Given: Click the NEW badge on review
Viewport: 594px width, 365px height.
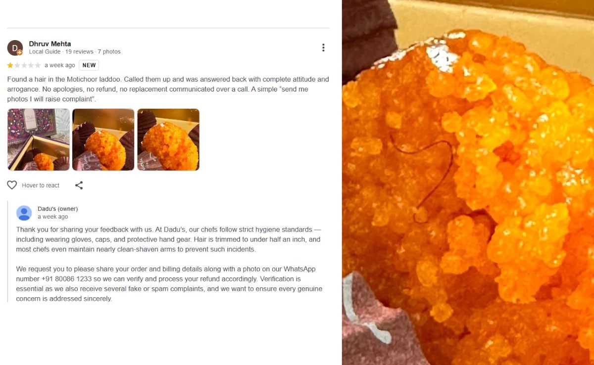Looking at the screenshot, I should 89,65.
